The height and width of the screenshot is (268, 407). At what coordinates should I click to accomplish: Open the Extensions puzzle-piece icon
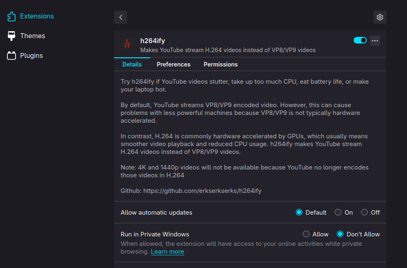(11, 16)
